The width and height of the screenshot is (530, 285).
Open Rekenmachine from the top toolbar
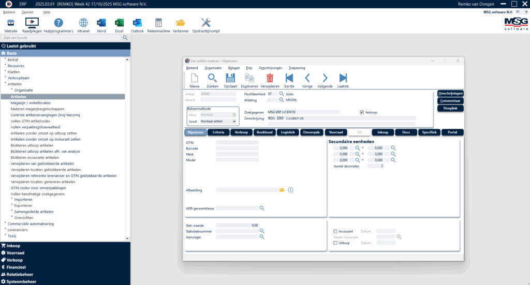(158, 23)
